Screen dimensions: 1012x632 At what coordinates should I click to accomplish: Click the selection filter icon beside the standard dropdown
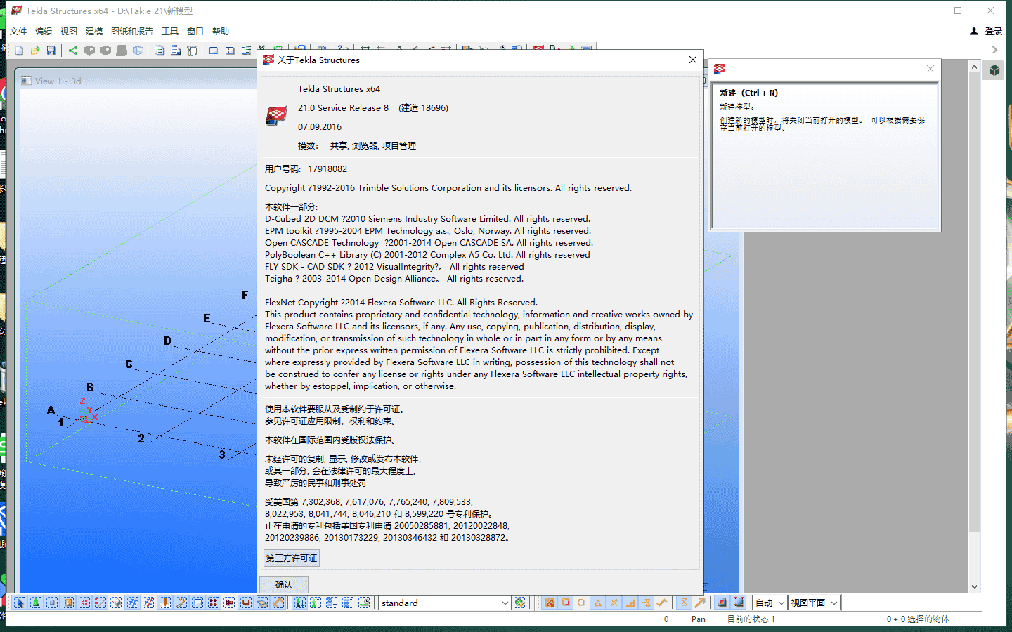pos(519,603)
